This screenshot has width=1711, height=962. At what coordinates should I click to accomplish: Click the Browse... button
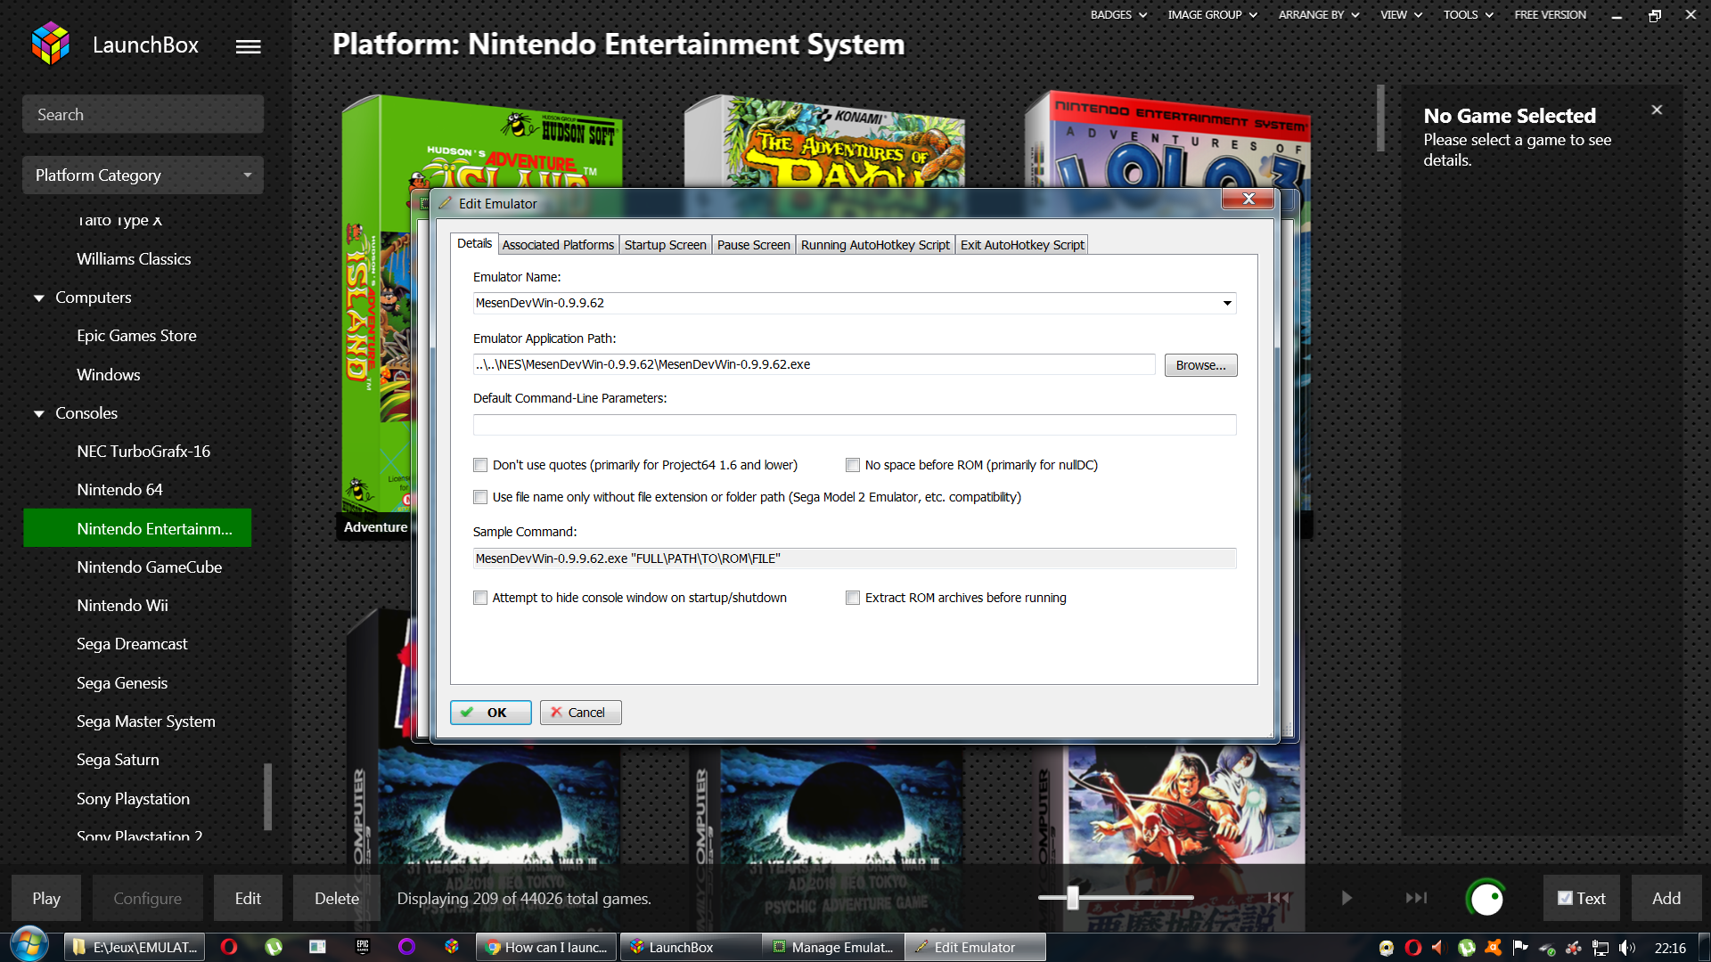click(1200, 365)
